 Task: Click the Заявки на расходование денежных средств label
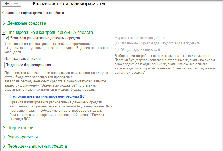pyautogui.click(x=45, y=38)
